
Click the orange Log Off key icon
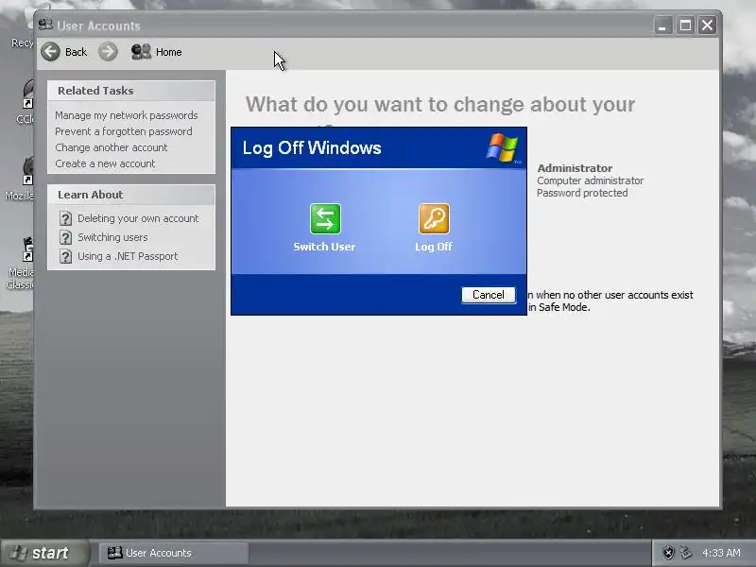pos(434,219)
